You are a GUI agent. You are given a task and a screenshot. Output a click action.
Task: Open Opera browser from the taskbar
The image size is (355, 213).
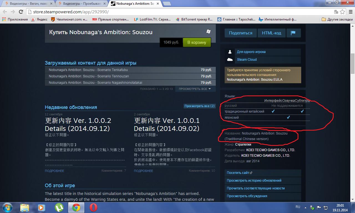(93, 207)
